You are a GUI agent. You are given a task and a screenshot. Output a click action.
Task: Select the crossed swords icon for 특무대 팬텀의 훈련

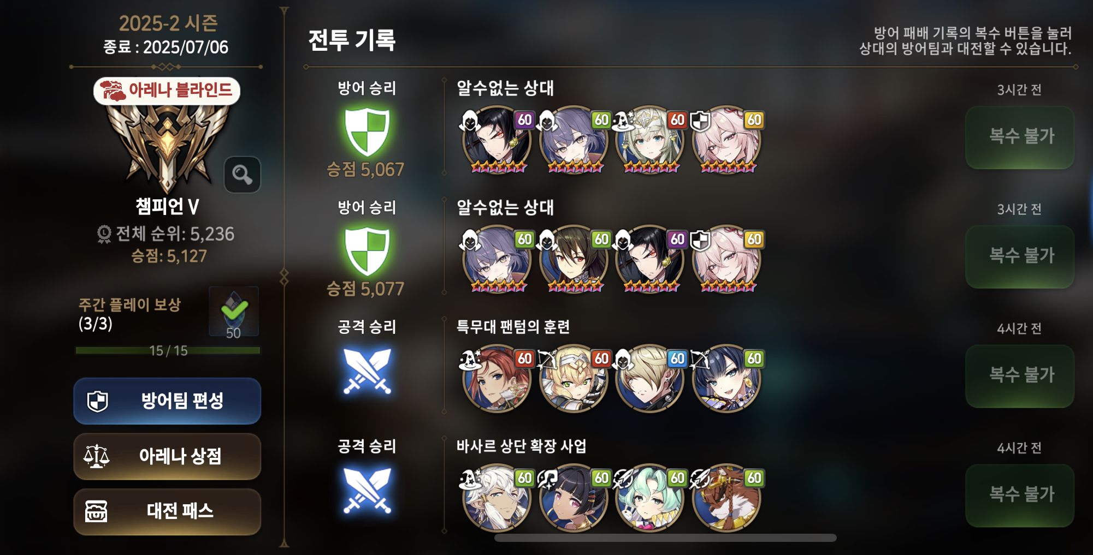click(367, 371)
